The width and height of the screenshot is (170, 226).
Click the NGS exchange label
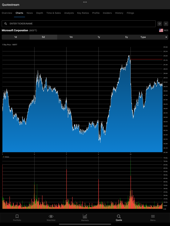pyautogui.click(x=166, y=30)
